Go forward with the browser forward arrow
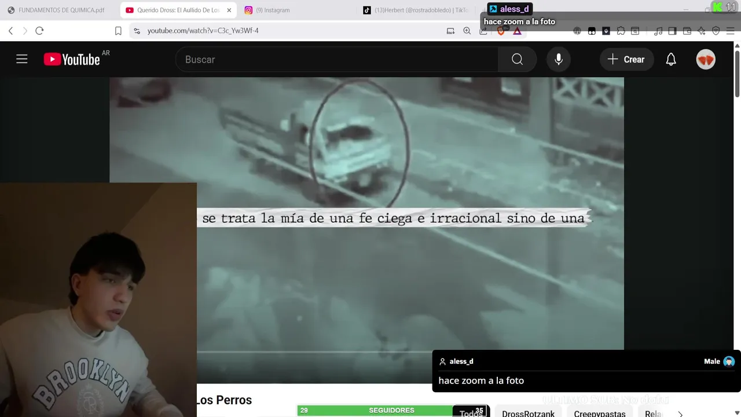Viewport: 741px width, 417px height. [x=25, y=31]
